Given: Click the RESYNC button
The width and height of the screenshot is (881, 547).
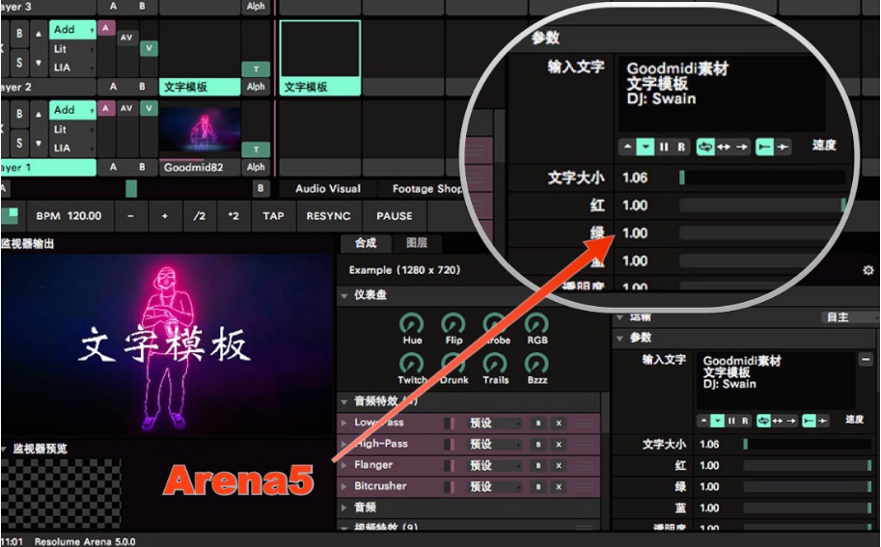Looking at the screenshot, I should [328, 216].
